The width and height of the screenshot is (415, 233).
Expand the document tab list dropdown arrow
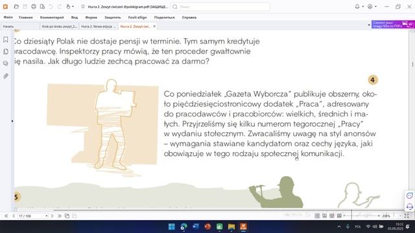(369, 25)
